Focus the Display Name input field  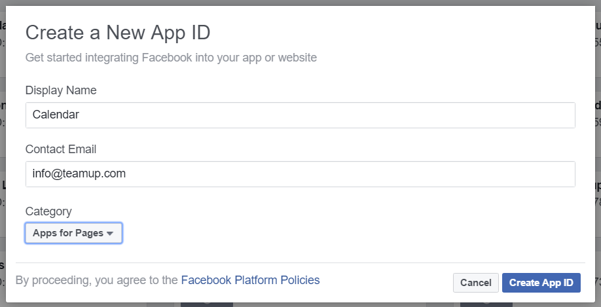300,115
